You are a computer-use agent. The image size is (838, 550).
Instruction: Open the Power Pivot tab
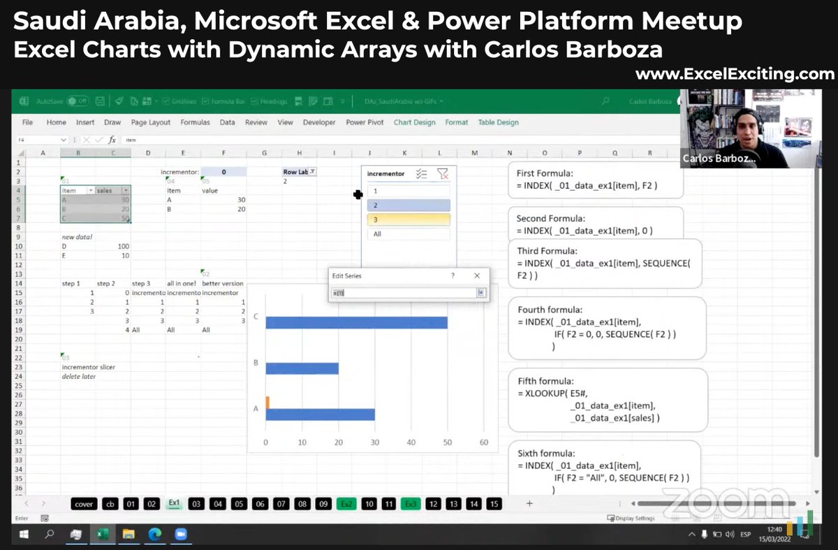coord(365,122)
